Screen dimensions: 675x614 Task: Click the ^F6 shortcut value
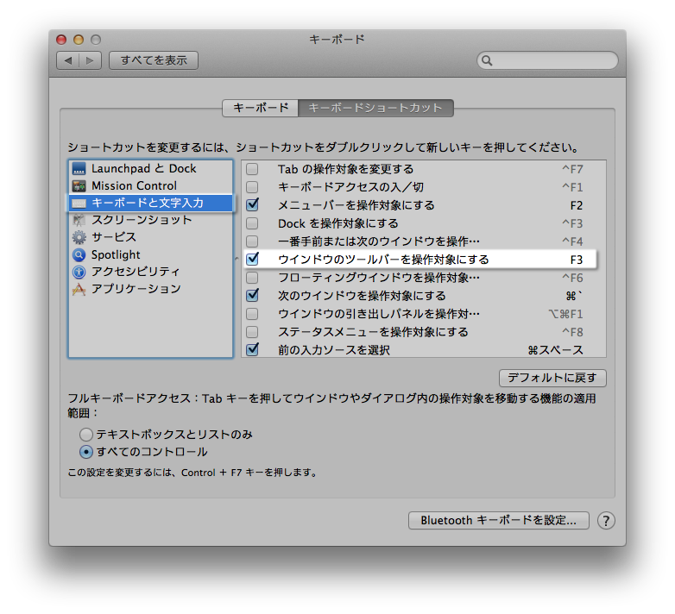click(572, 278)
